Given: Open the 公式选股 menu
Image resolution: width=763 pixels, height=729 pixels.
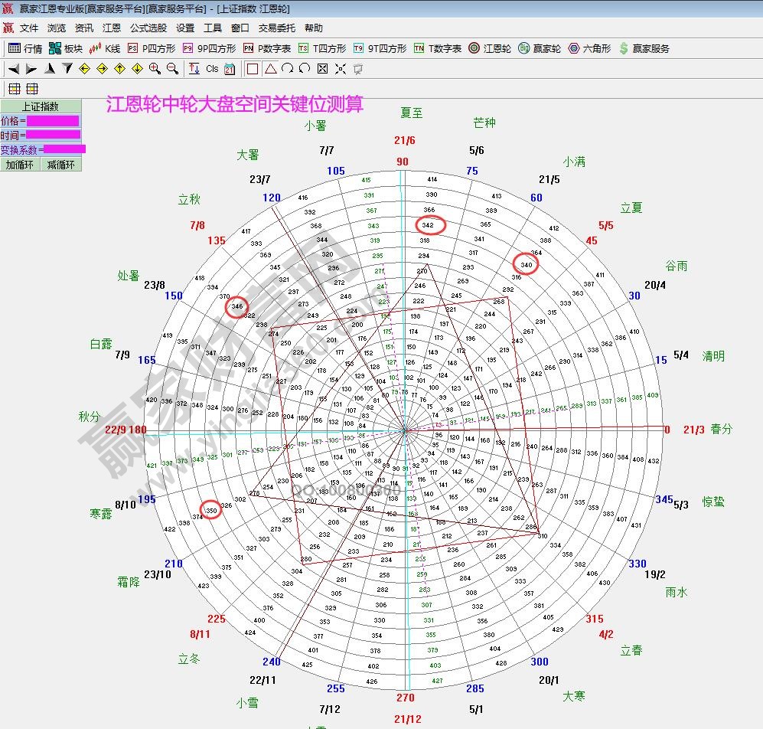Looking at the screenshot, I should 148,28.
